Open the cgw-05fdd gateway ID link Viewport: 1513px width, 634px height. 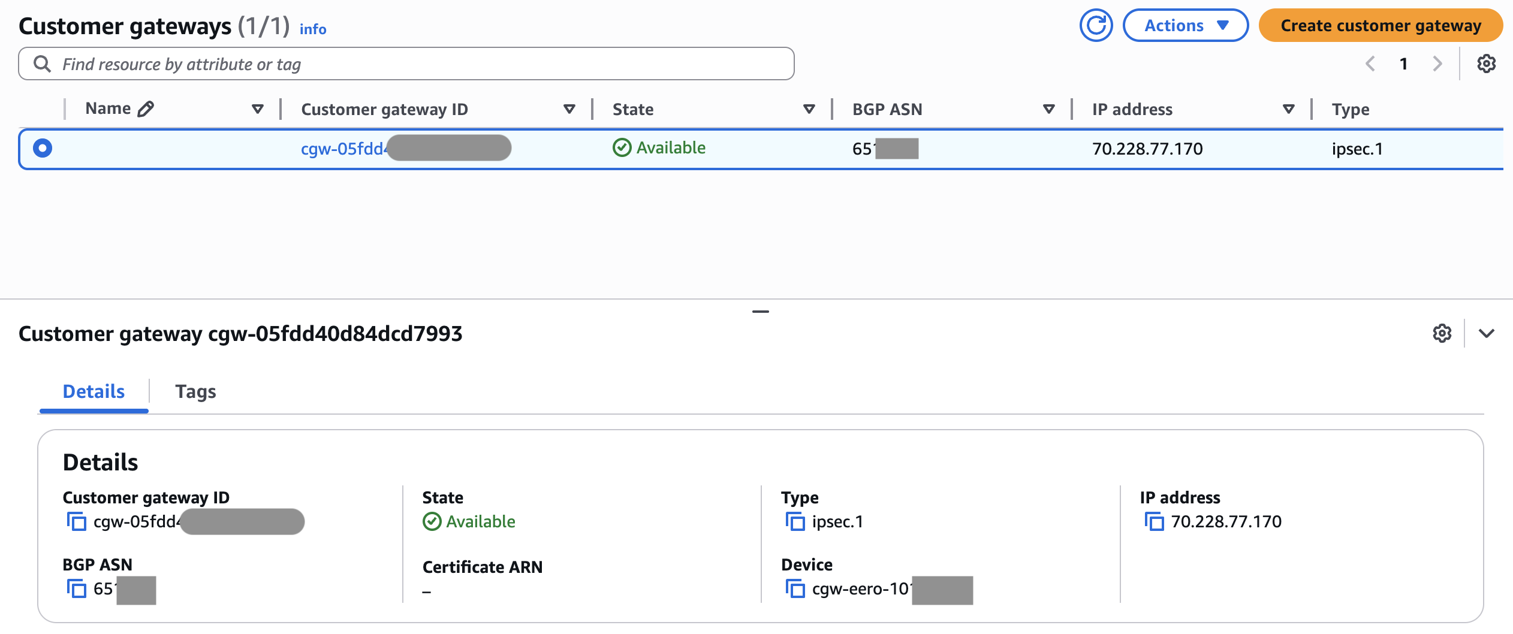(343, 147)
